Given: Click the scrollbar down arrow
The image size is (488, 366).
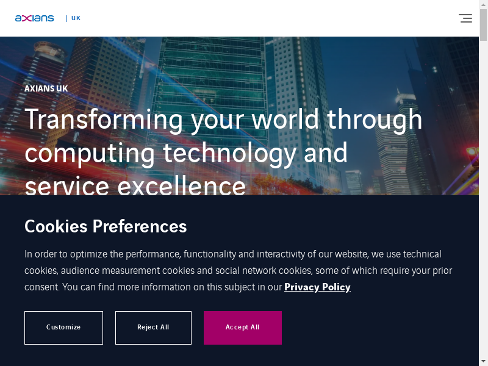Looking at the screenshot, I should click(x=483, y=361).
